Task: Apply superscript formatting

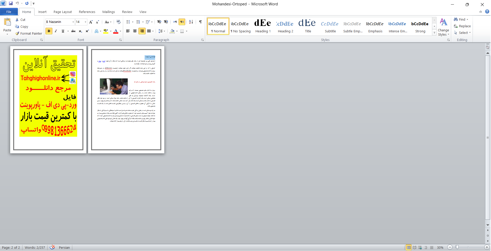Action: pyautogui.click(x=87, y=31)
